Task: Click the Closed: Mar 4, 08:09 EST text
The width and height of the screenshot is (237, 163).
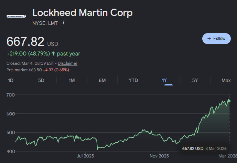Action: tap(30, 63)
